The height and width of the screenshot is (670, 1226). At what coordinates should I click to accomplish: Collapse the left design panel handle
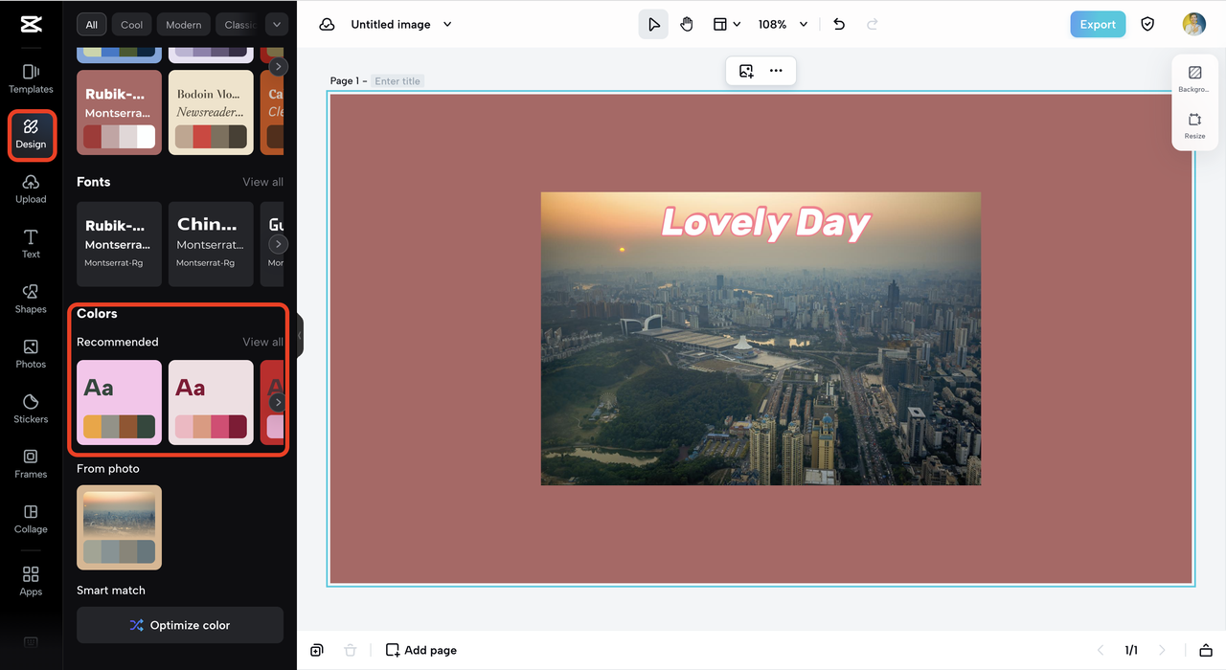300,335
